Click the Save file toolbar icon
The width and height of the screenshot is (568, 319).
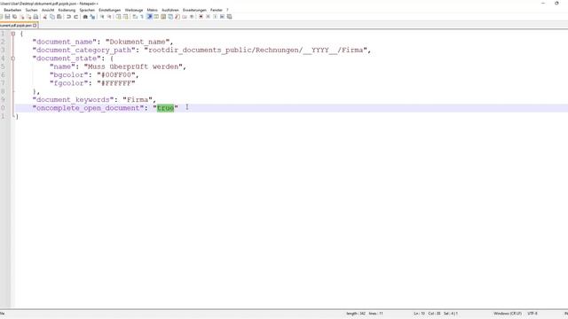click(7, 17)
